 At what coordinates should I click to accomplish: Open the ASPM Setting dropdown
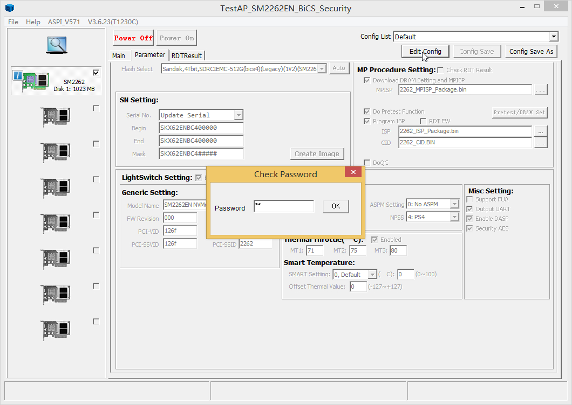pyautogui.click(x=454, y=204)
